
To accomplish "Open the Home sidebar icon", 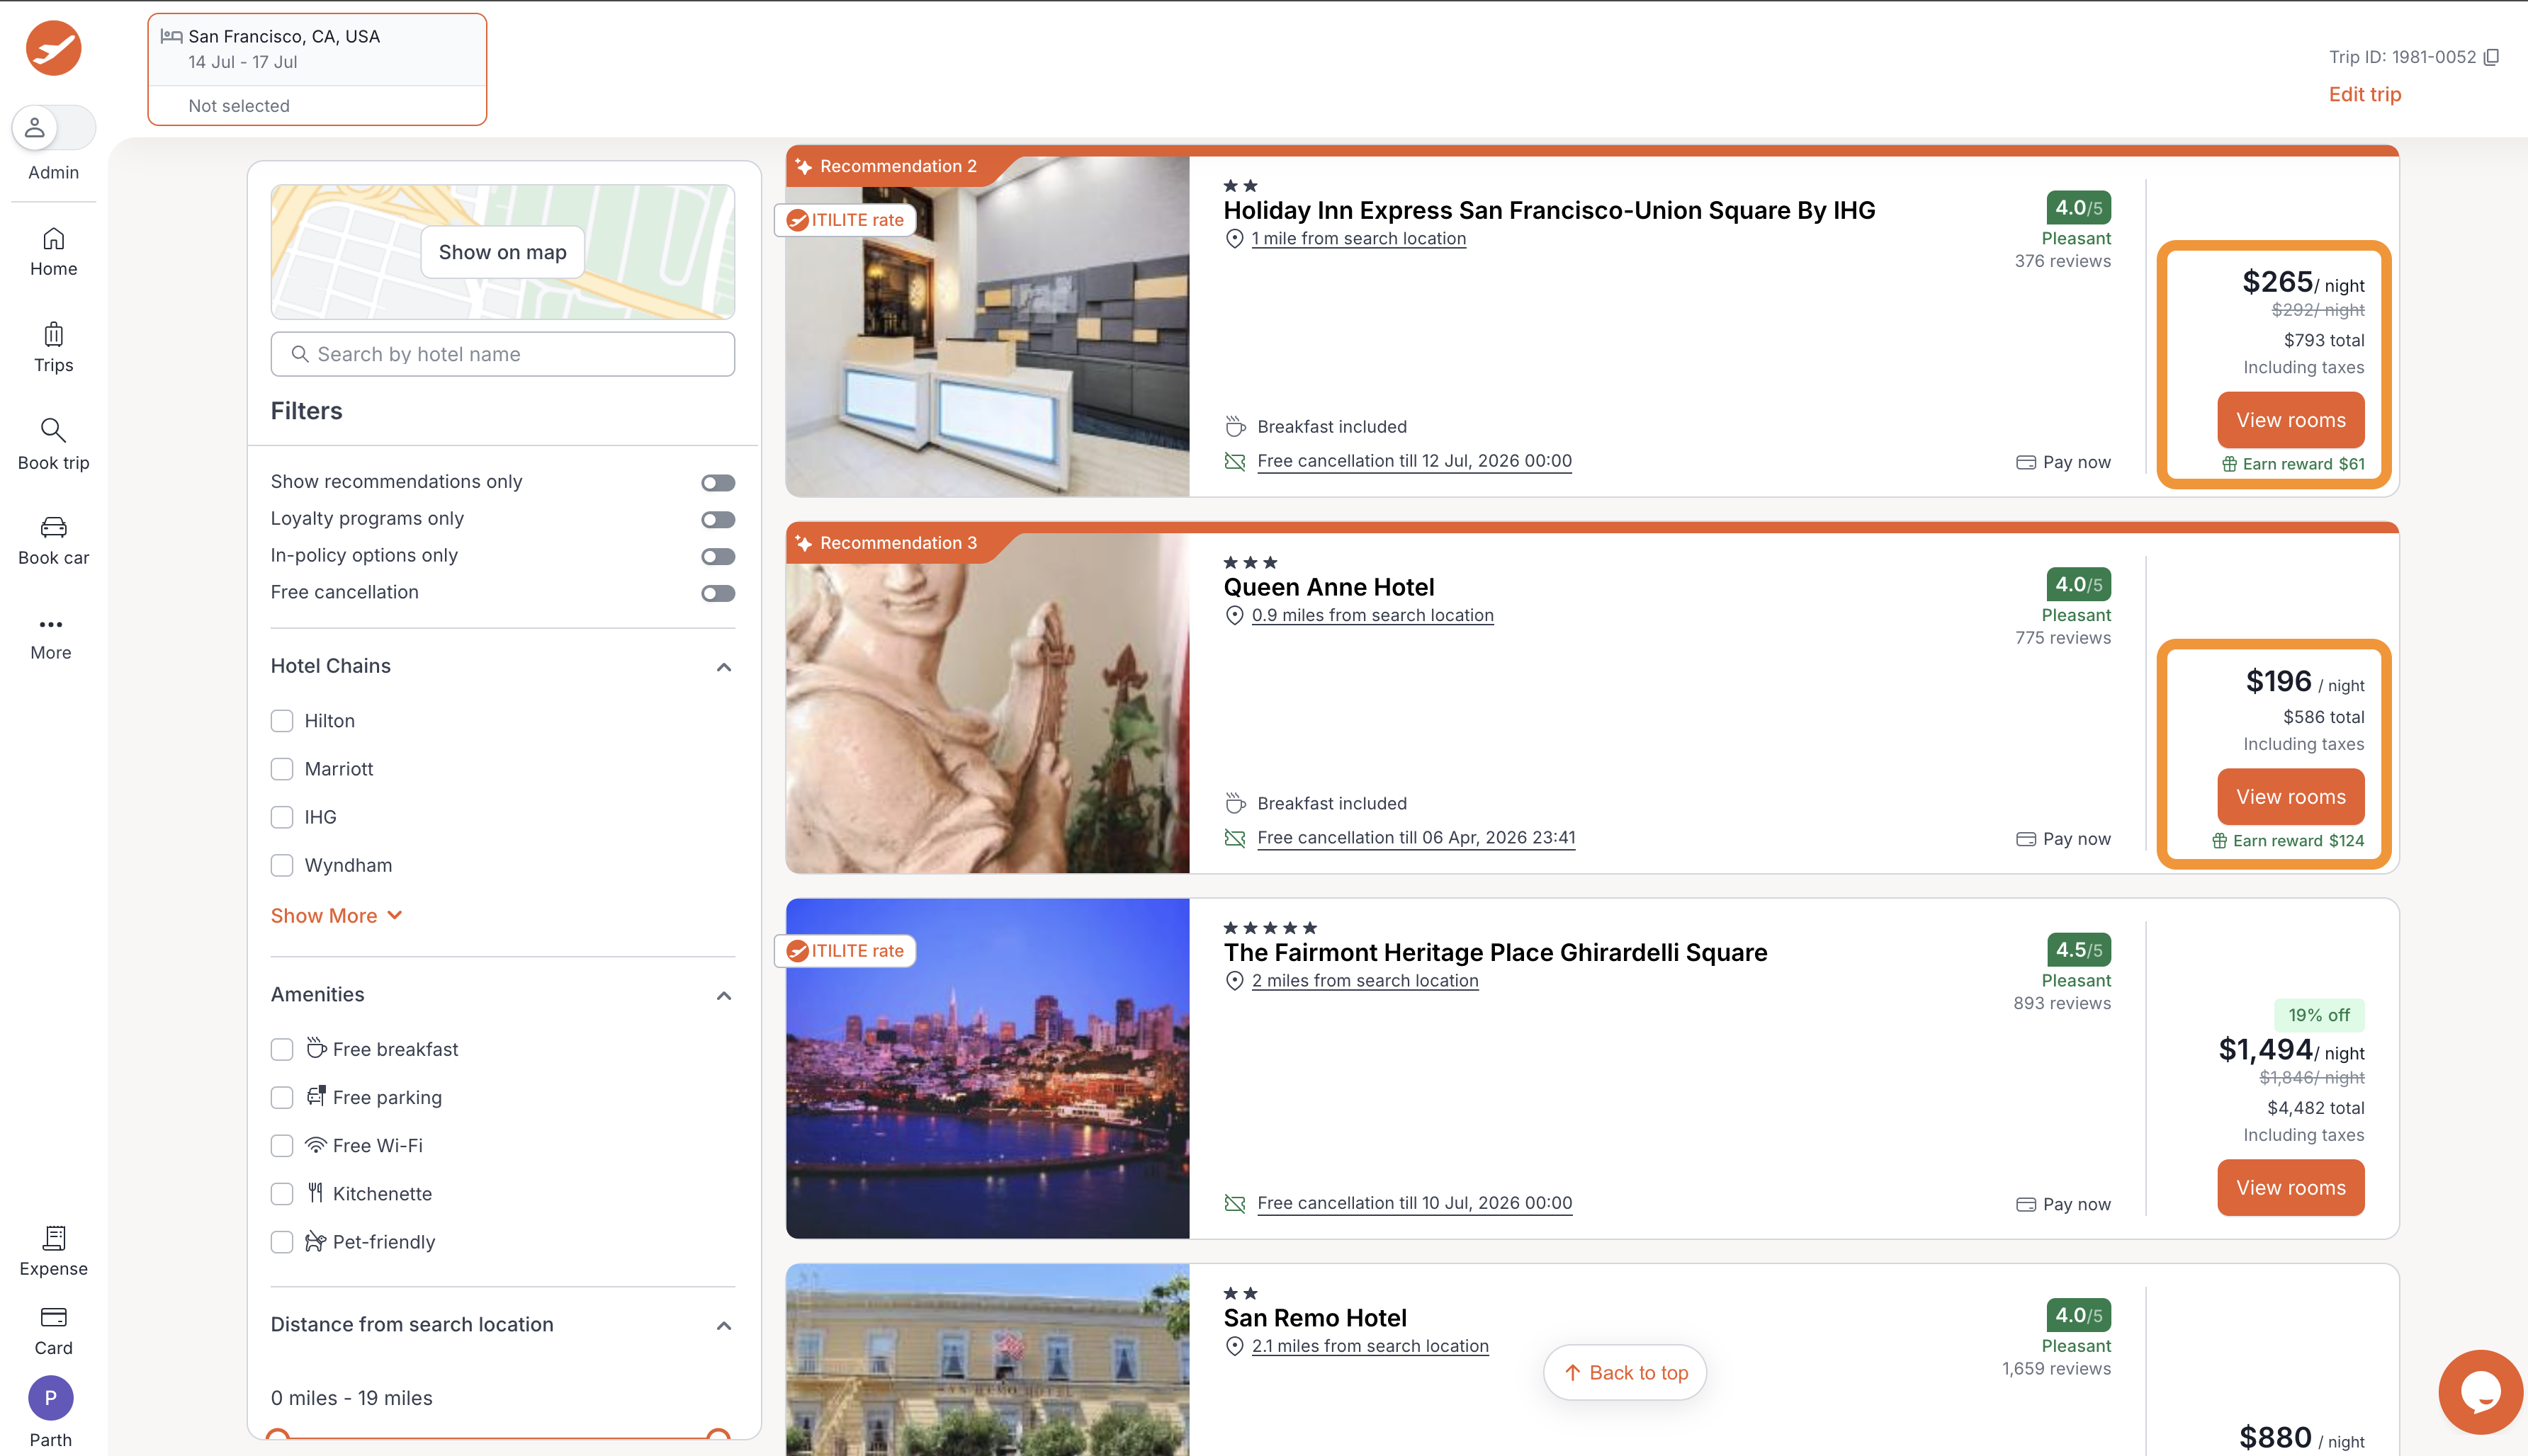I will [53, 239].
